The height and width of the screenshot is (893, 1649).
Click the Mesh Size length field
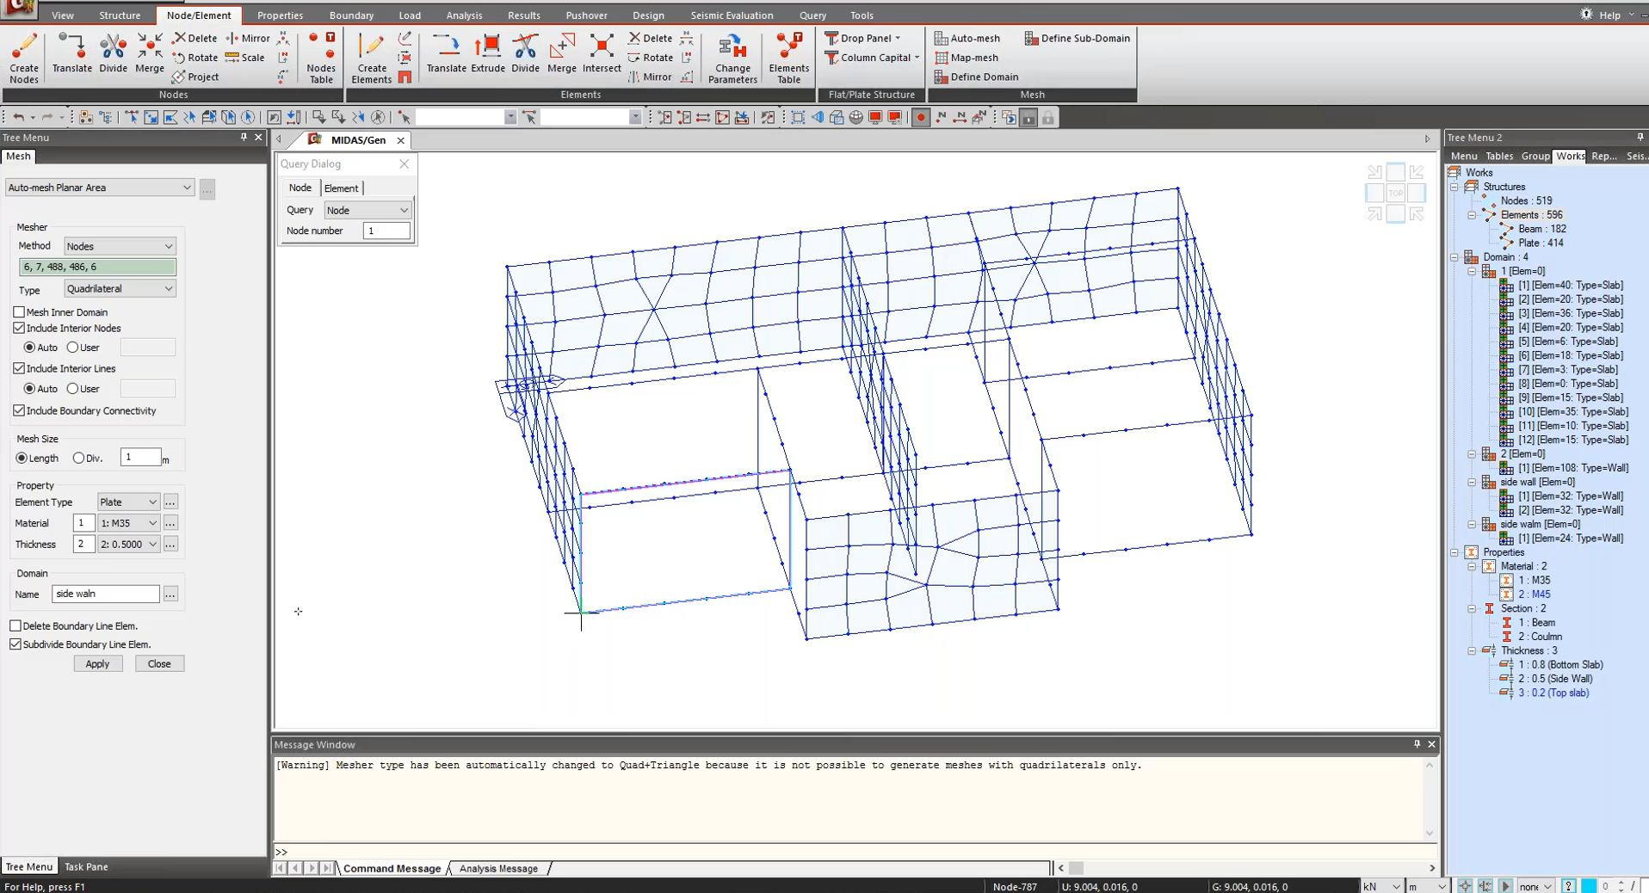pyautogui.click(x=140, y=457)
